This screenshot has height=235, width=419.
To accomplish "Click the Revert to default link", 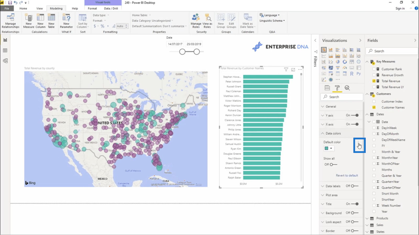I will (x=347, y=175).
